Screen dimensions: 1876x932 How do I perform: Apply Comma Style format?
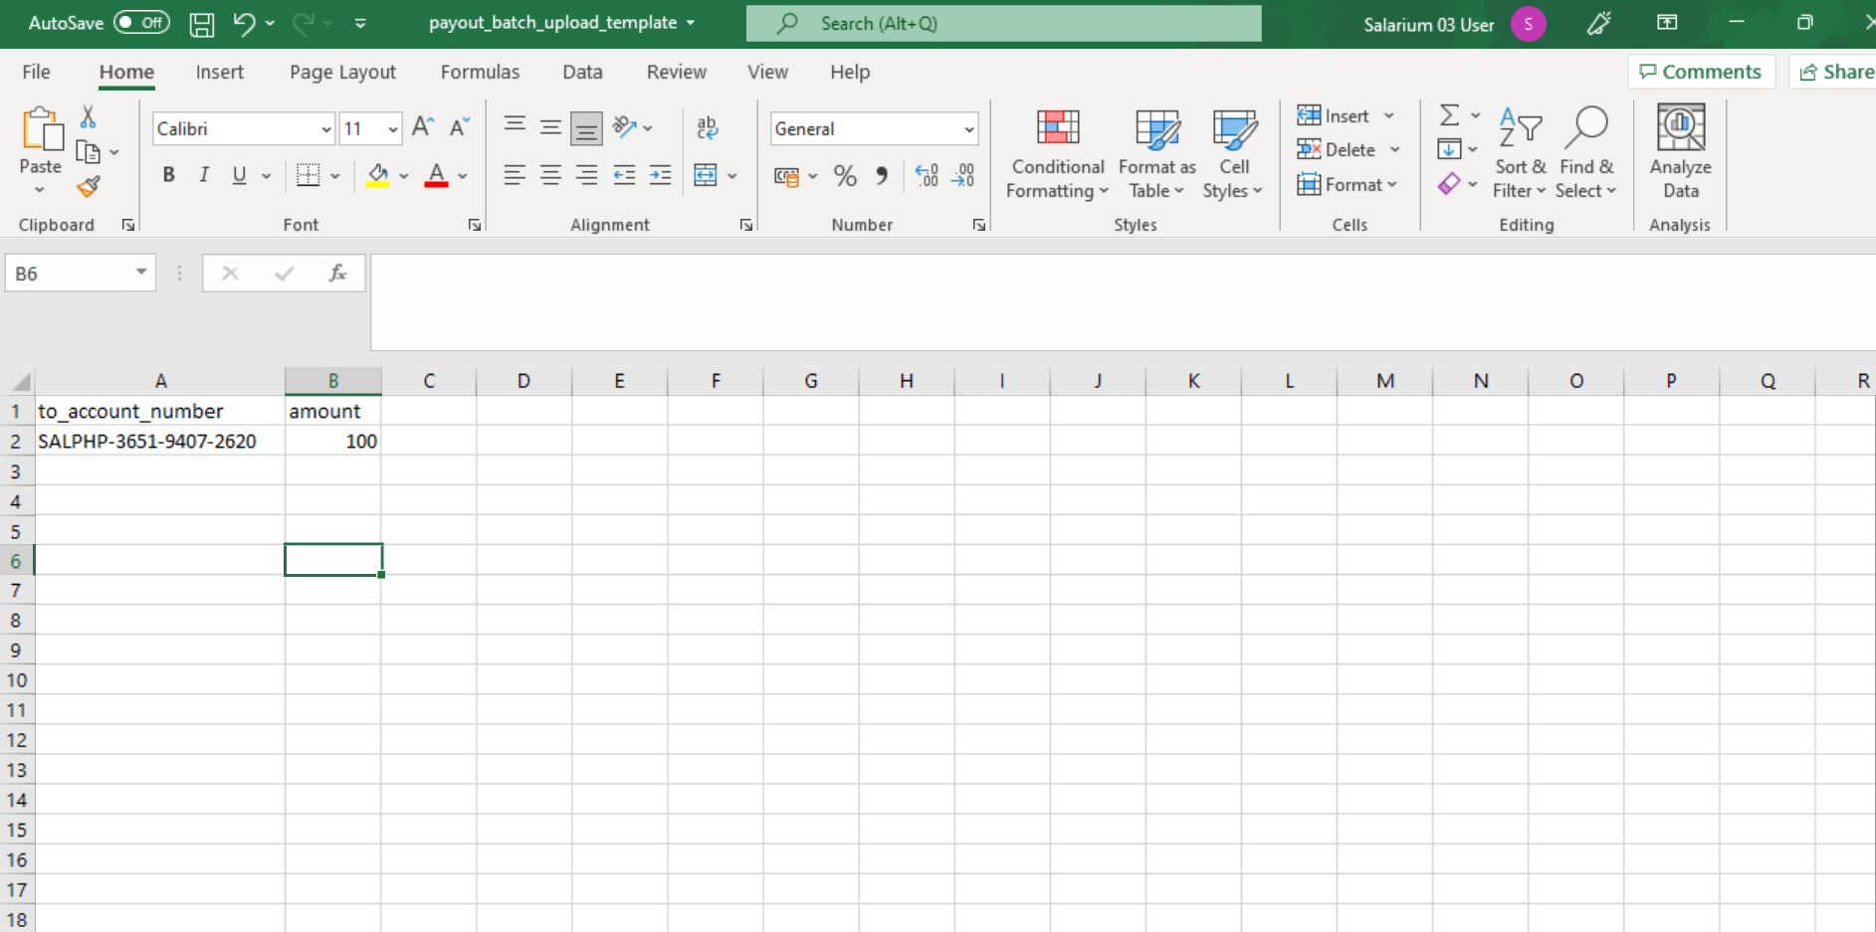click(881, 176)
